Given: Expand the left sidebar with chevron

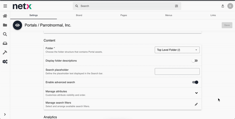Looking at the screenshot, I should point(5,114).
